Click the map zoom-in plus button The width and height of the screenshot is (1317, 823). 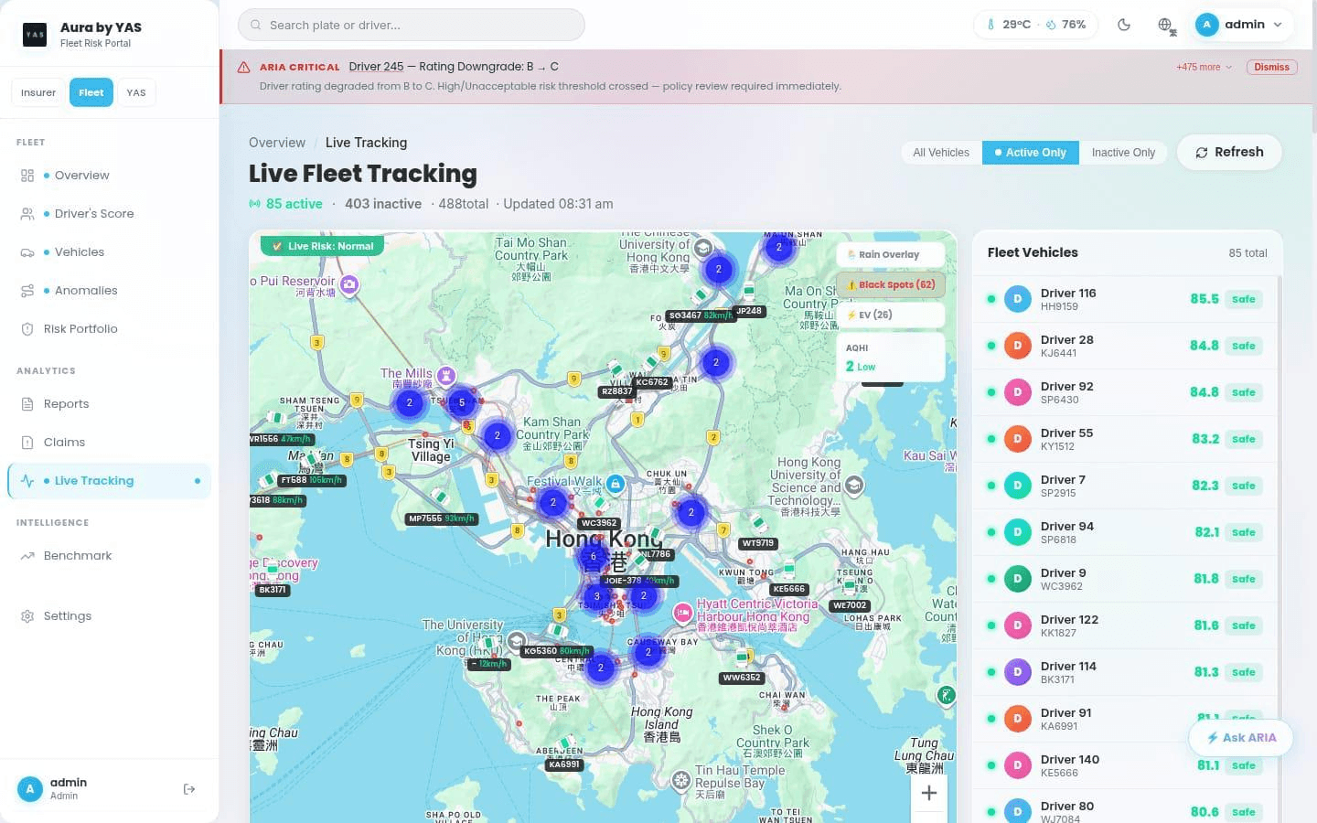click(928, 793)
